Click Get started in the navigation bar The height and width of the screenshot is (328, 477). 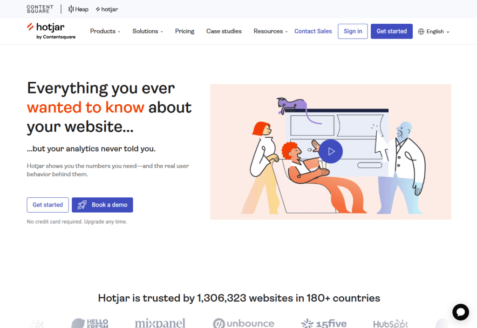(x=391, y=31)
